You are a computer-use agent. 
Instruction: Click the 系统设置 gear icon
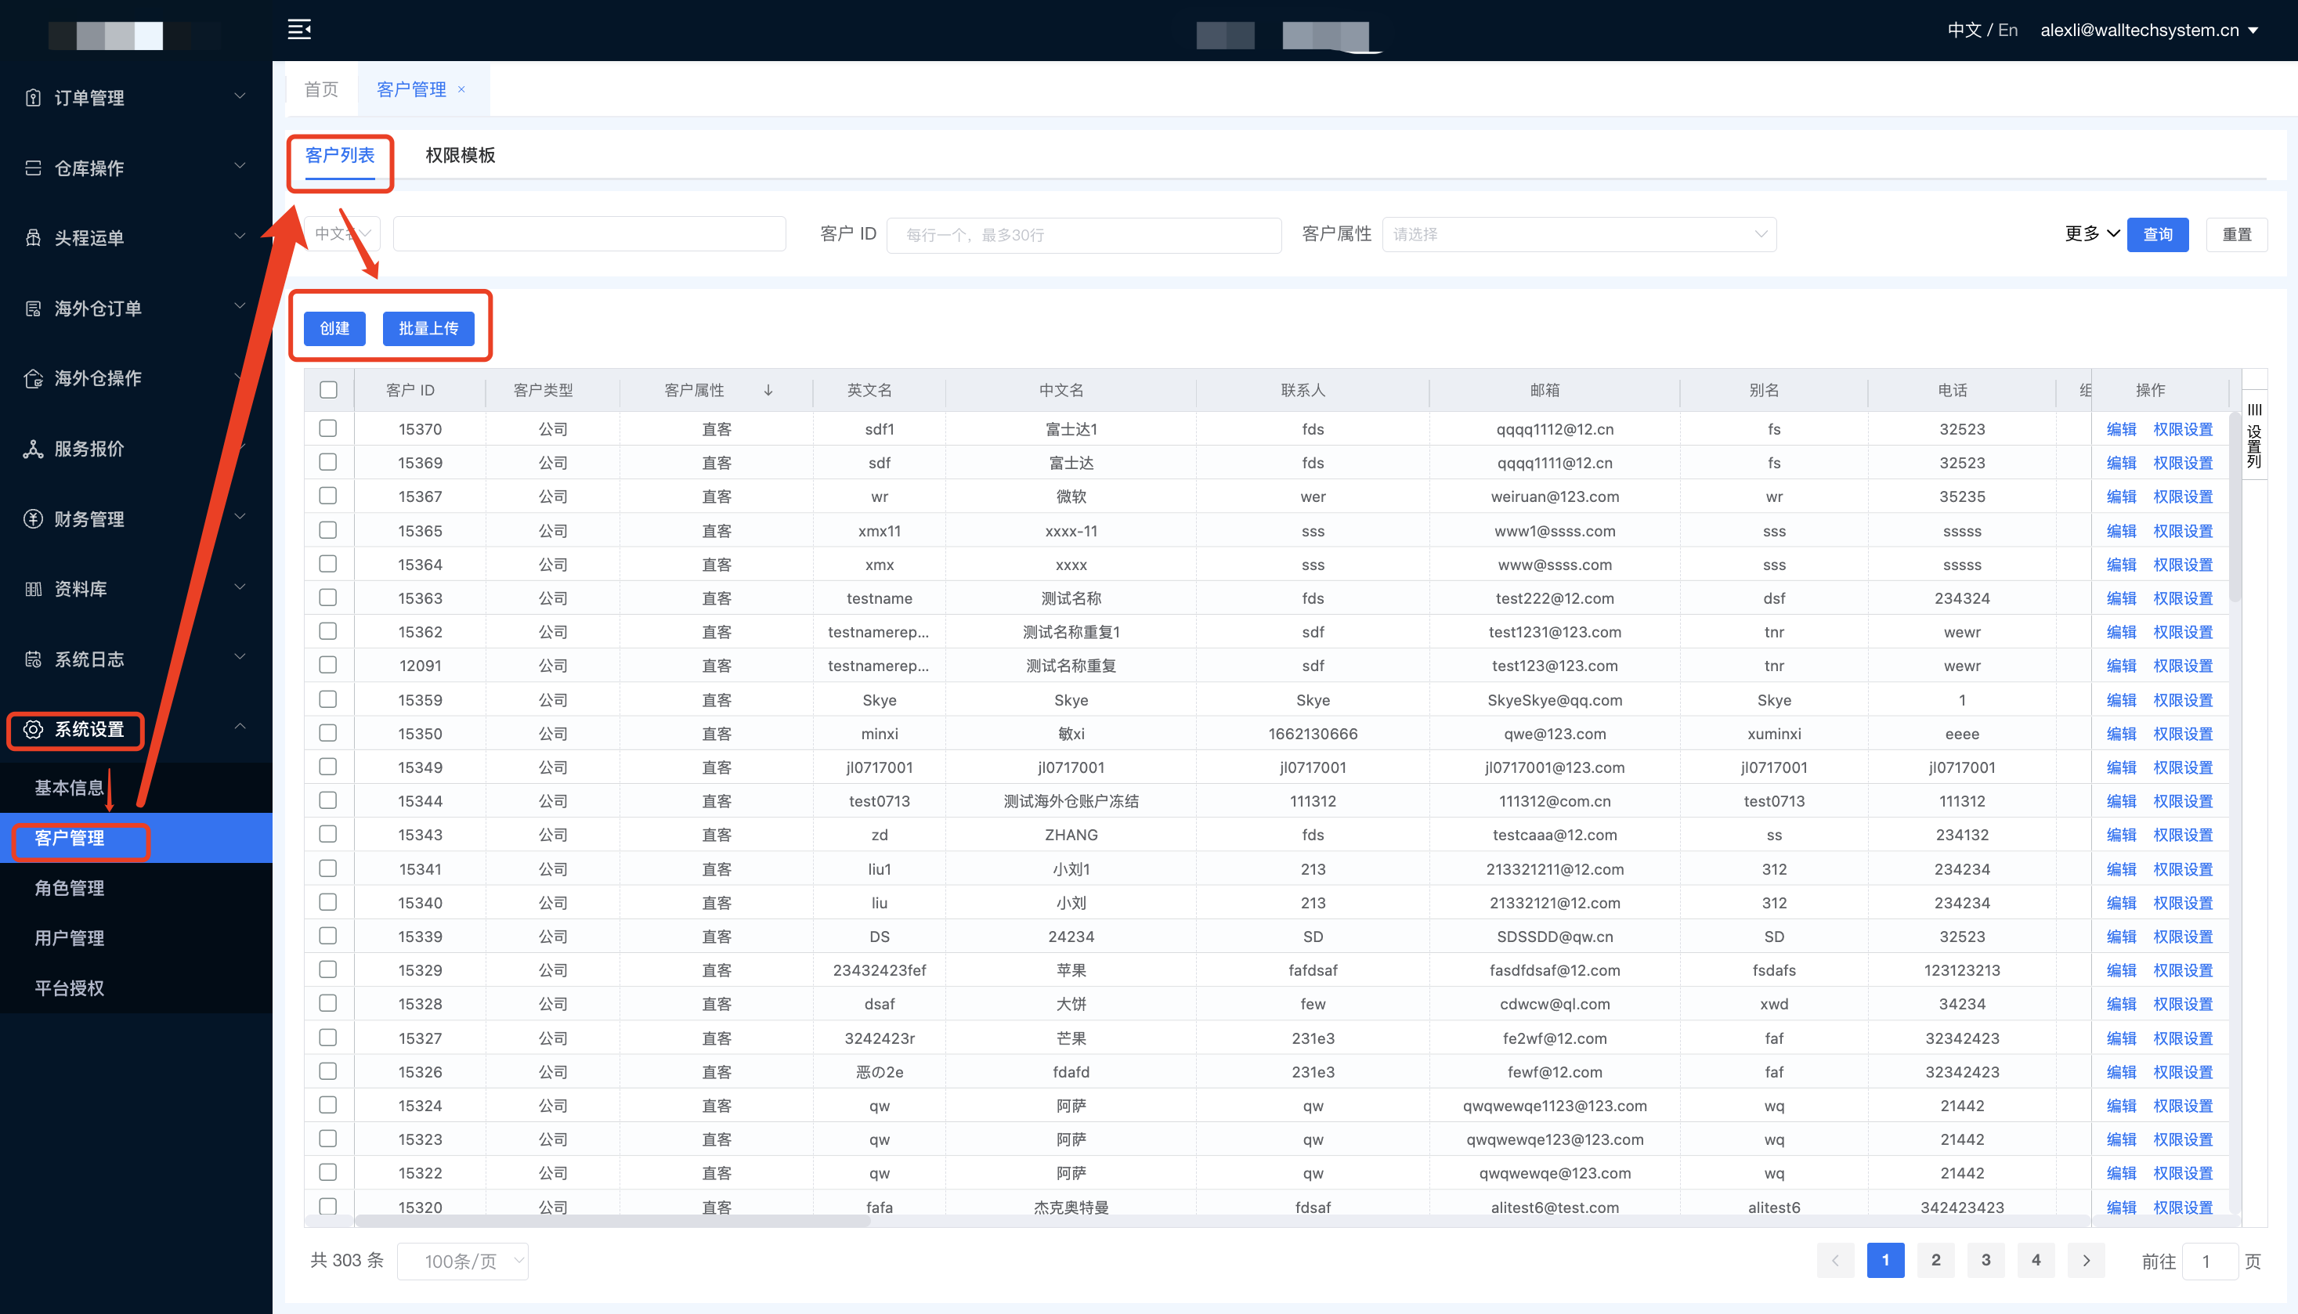[x=34, y=729]
